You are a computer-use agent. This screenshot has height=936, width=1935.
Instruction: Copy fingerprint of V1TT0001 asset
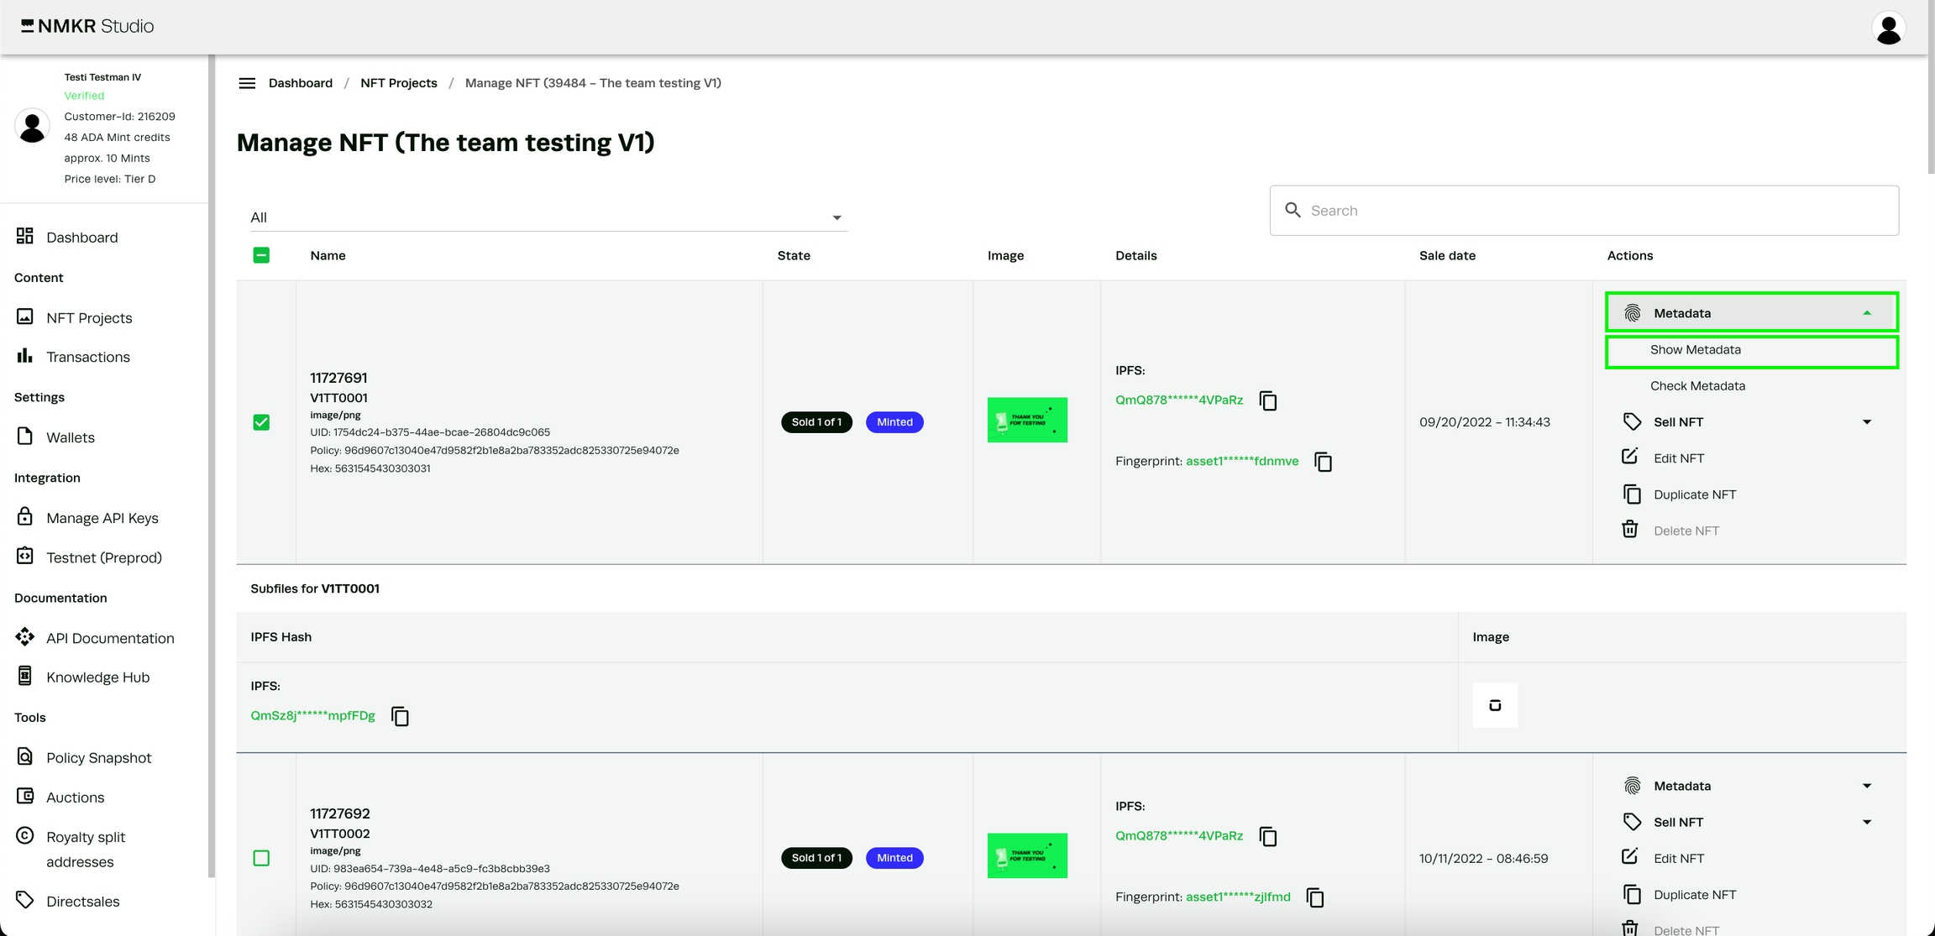[x=1323, y=462]
